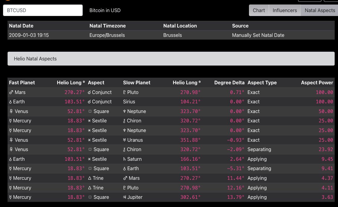
Task: Click Jupiter glyph in Mercury Square Jupiter row
Action: (124, 197)
